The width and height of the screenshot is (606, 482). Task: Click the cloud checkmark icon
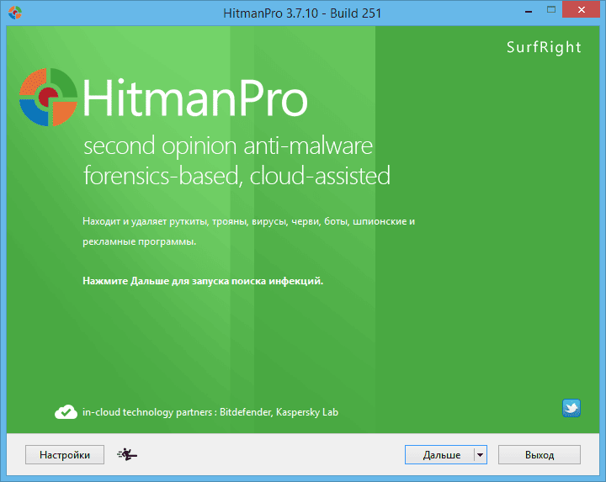(66, 412)
